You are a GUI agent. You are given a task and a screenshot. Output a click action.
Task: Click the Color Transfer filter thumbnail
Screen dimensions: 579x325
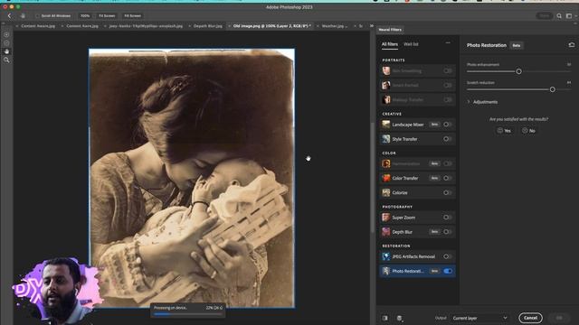[x=386, y=178]
